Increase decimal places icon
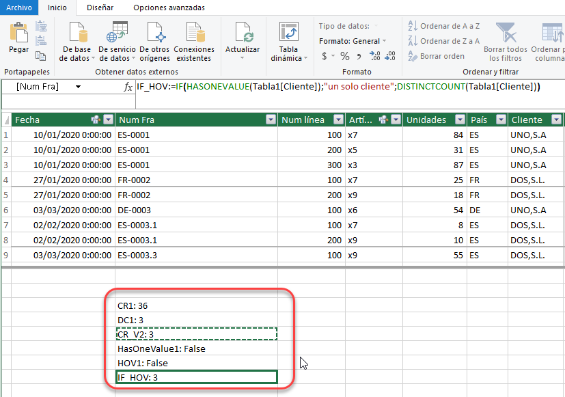Image resolution: width=565 pixels, height=397 pixels. 375,56
